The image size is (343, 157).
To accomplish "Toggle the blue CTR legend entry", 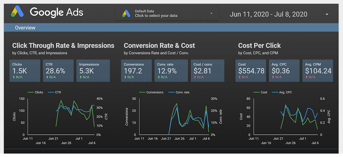I will coord(55,92).
